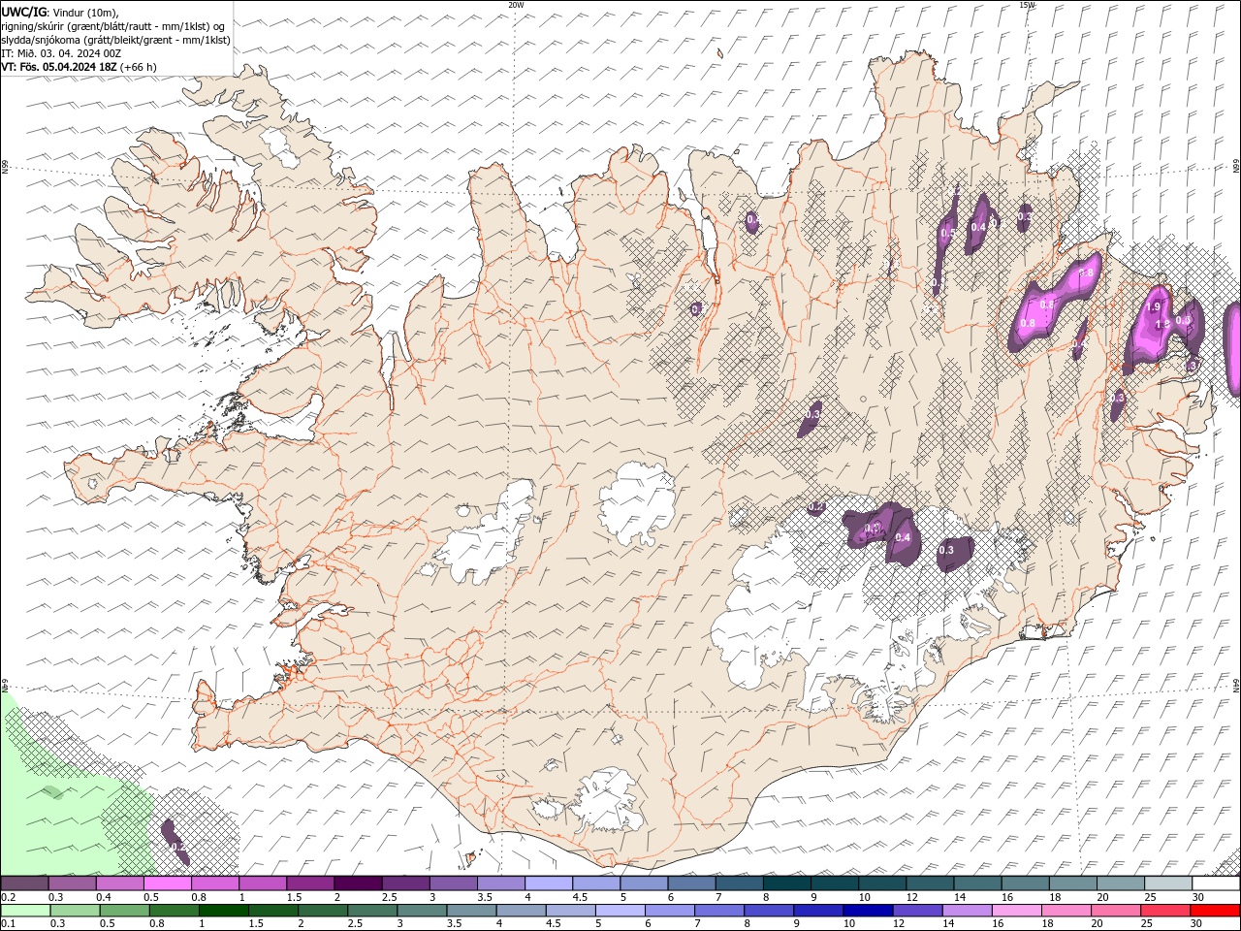Select the pale green swatch starting at 0.1
Screen dimensions: 1241x931
coord(25,910)
